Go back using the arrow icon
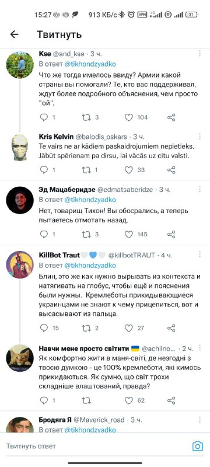The image size is (210, 467). (14, 34)
